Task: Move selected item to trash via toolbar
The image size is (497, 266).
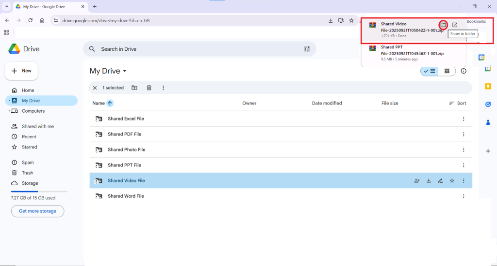Action: click(149, 88)
